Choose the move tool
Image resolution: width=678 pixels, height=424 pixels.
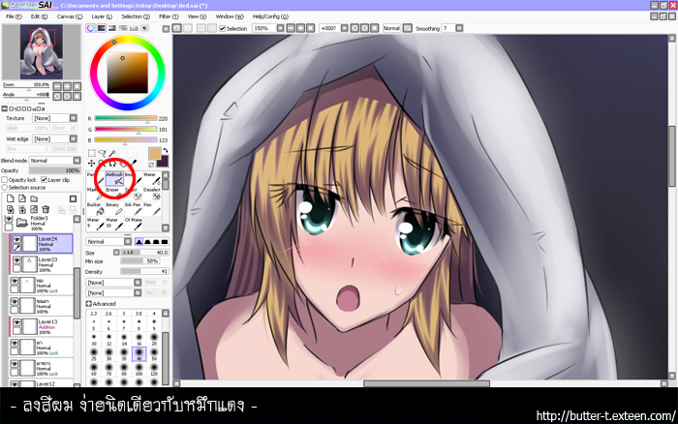[92, 164]
